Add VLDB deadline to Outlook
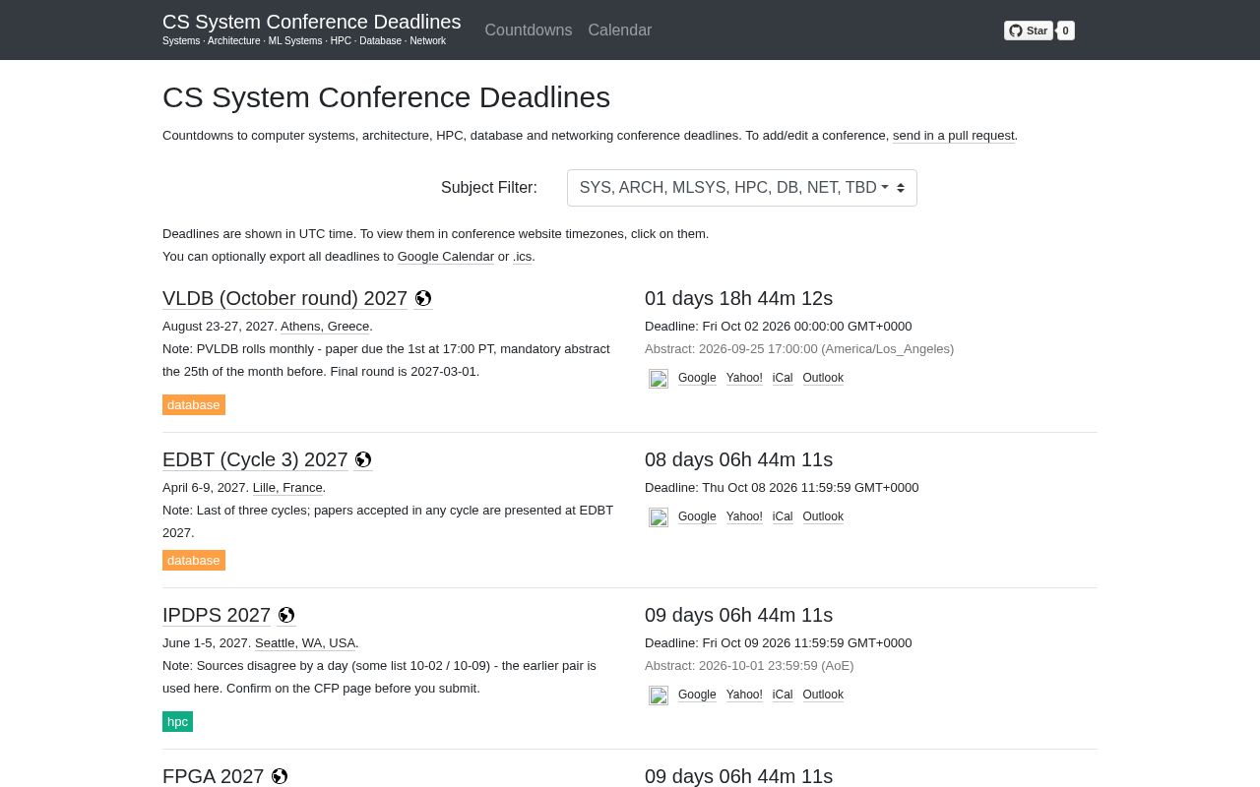1260x787 pixels. point(823,378)
